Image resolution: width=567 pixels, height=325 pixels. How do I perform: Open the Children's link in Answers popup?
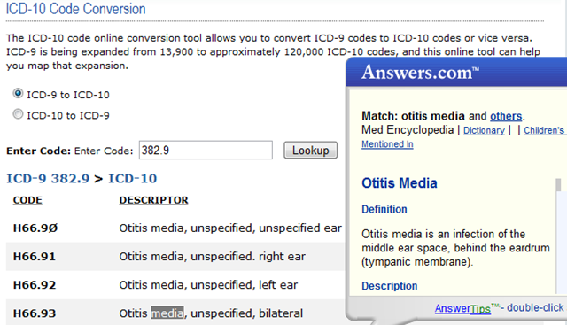(x=544, y=130)
